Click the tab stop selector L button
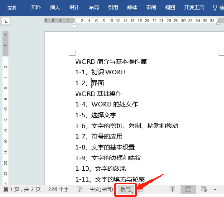 [6, 22]
